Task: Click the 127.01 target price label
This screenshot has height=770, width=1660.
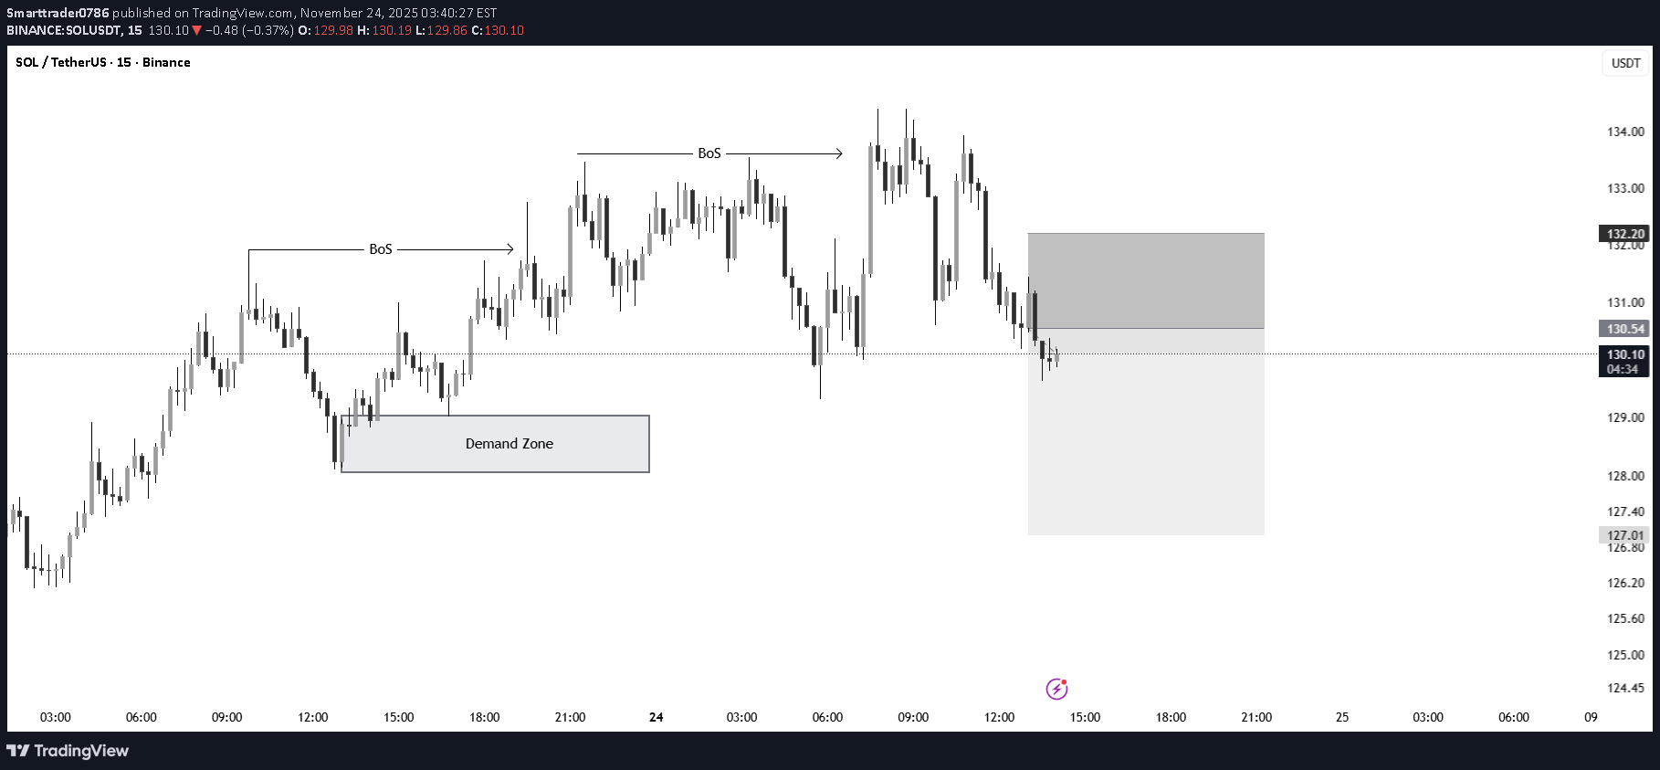Action: click(x=1625, y=535)
